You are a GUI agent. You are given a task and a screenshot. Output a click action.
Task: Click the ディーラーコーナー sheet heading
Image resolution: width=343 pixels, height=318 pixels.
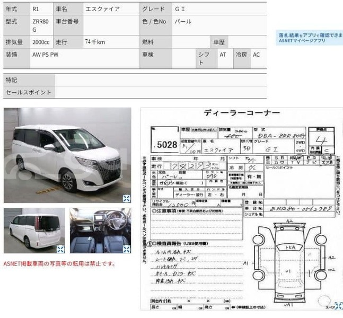pos(242,113)
